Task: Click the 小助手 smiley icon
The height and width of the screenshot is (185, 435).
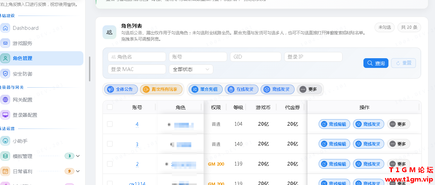Action: tap(5, 141)
